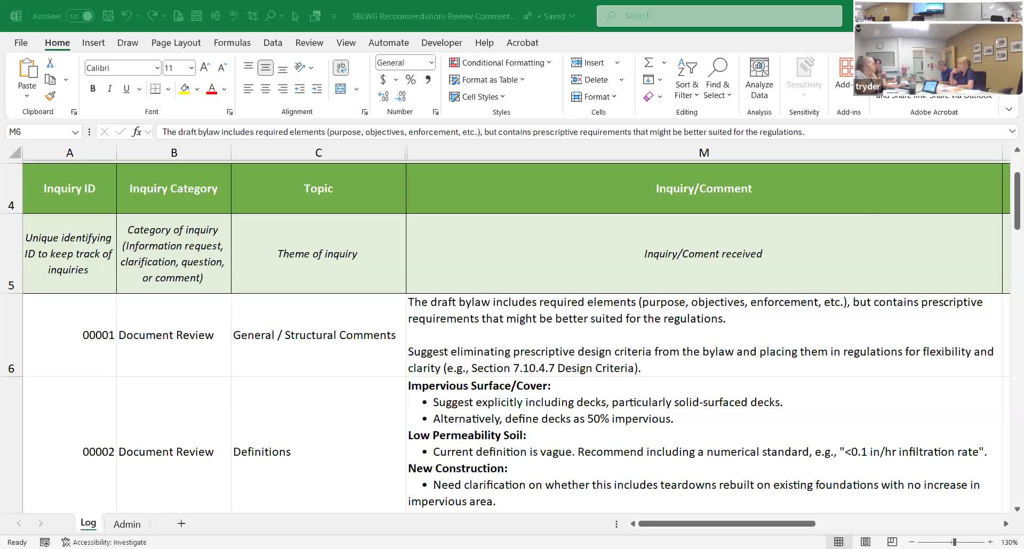Viewport: 1024px width, 549px height.
Task: Apply Bold formatting
Action: [93, 89]
